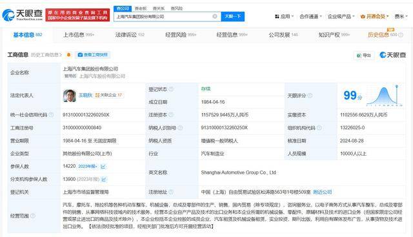
Task: Open the 附近公司 link after the address
Action: [323, 192]
